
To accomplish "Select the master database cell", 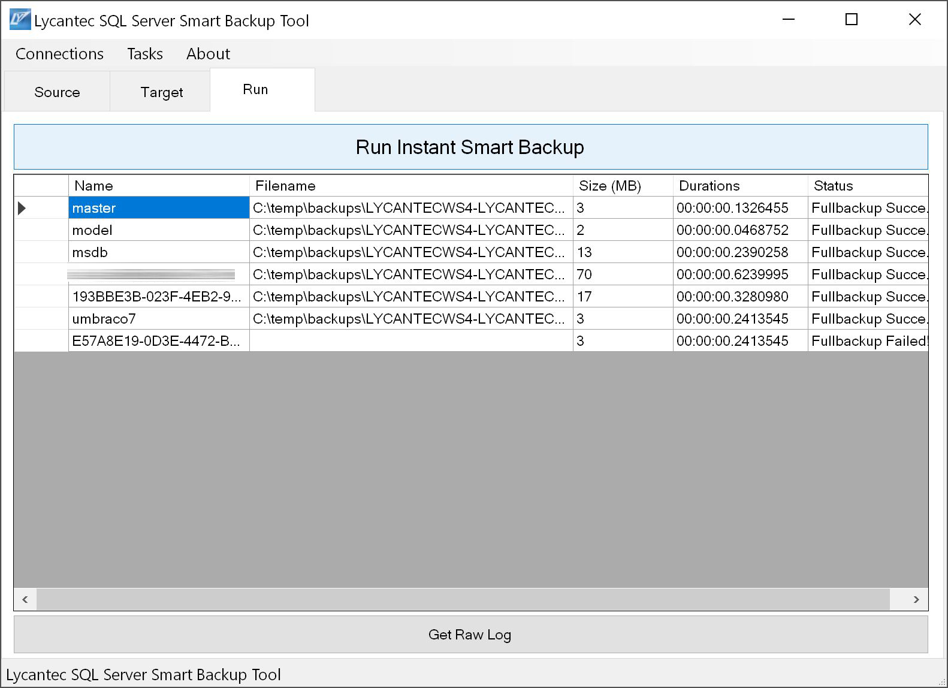I will (159, 208).
